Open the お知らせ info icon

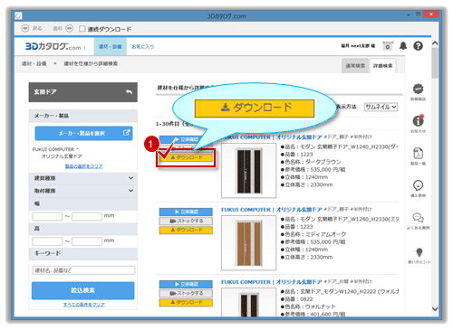pyautogui.click(x=418, y=121)
